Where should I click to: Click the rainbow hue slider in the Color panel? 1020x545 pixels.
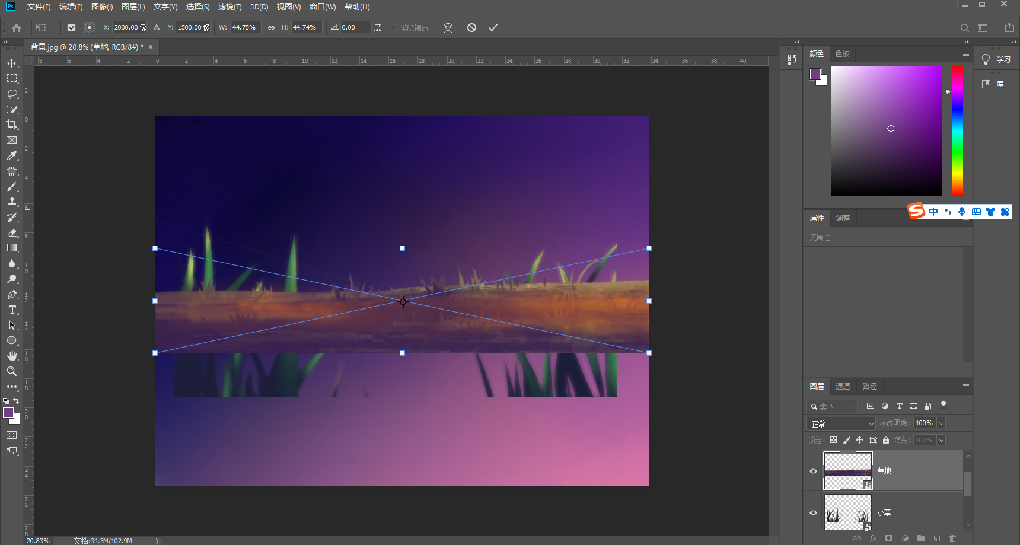(957, 130)
